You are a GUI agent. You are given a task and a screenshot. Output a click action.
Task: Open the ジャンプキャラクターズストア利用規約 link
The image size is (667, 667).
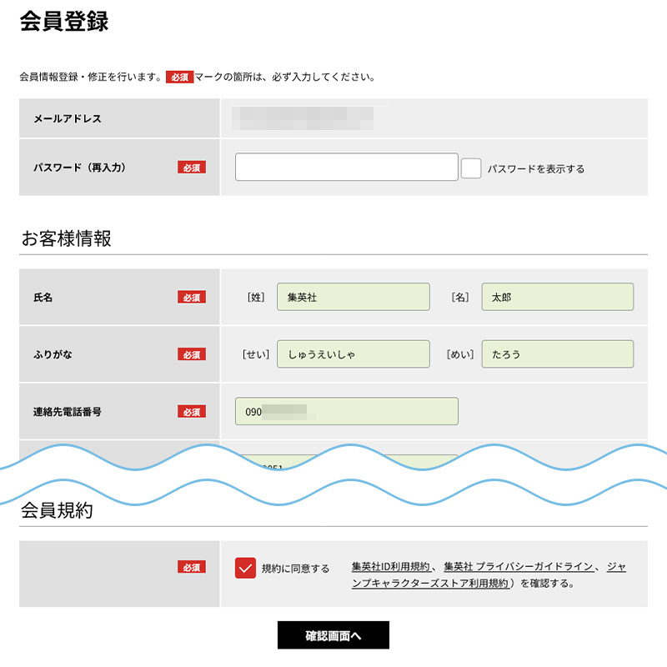click(x=430, y=584)
